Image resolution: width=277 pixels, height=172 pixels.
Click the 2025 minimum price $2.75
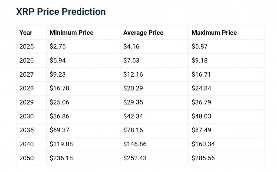[58, 47]
